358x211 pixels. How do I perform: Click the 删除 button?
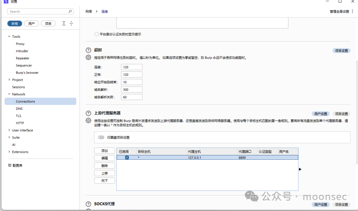(x=104, y=166)
